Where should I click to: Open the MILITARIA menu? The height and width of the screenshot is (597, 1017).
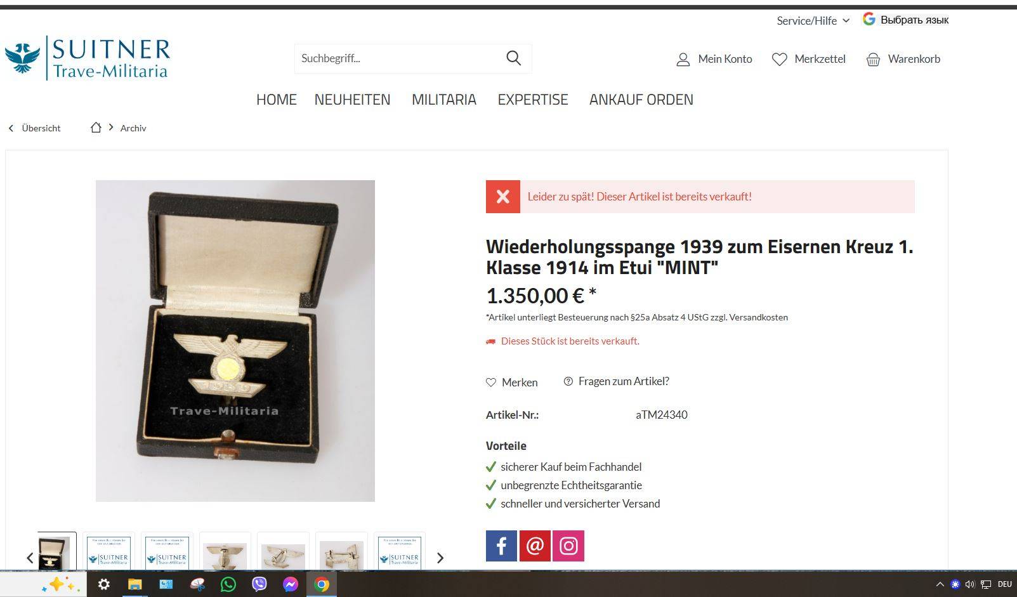tap(444, 100)
